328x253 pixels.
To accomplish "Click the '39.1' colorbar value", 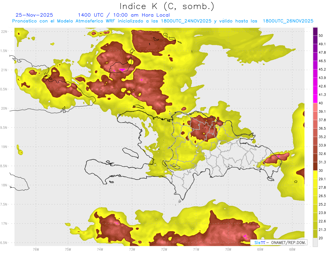I will point(322,111).
